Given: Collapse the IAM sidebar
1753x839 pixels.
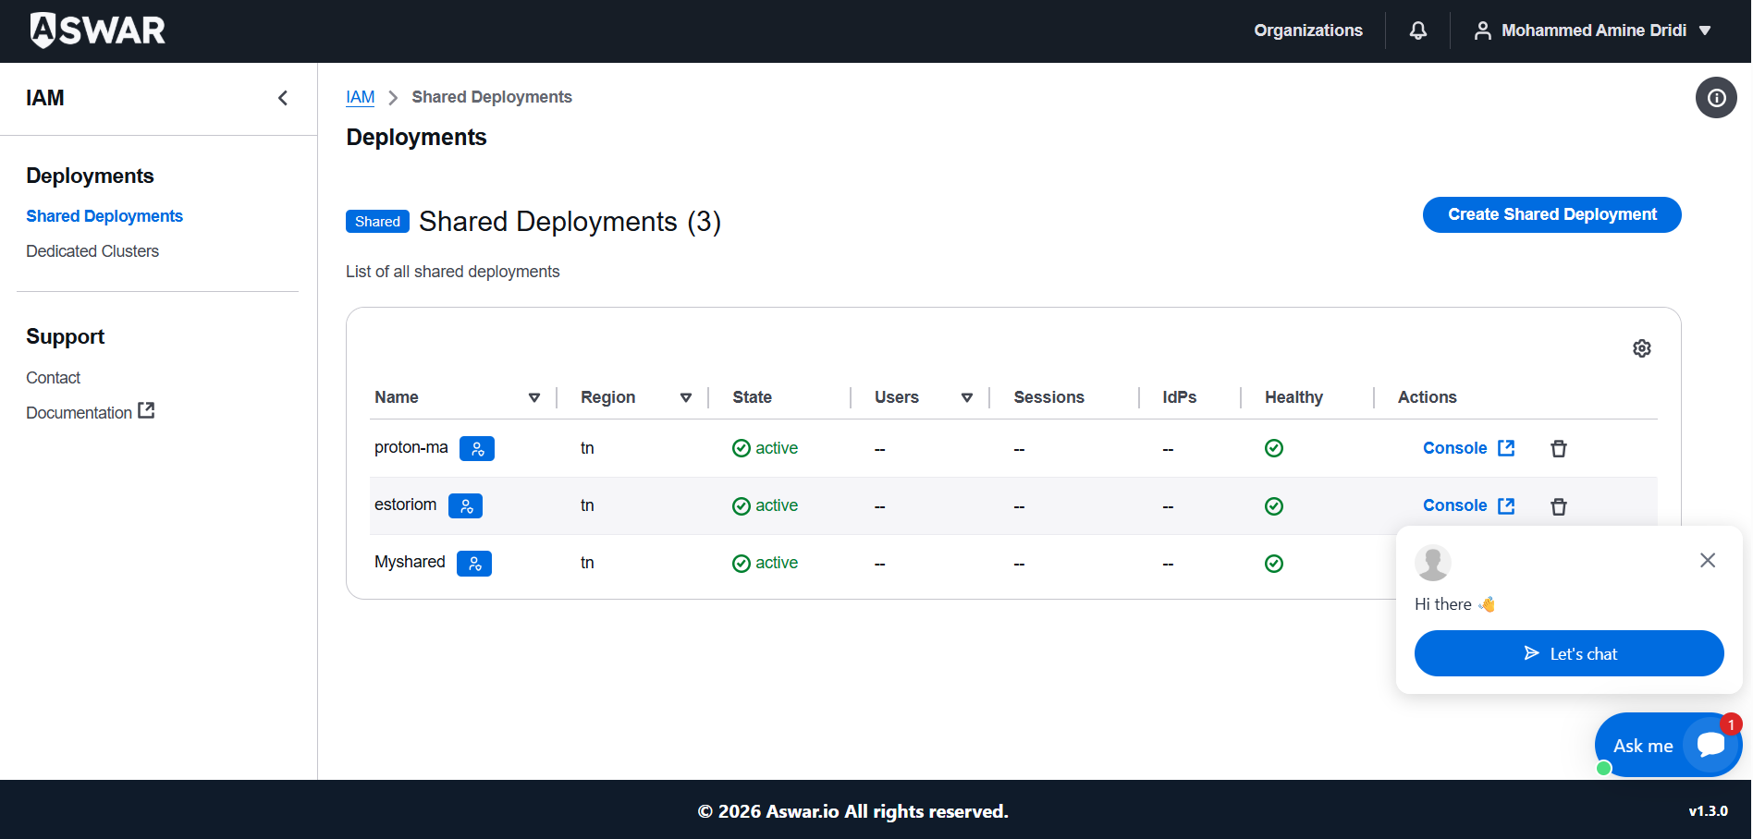Looking at the screenshot, I should pos(283,98).
